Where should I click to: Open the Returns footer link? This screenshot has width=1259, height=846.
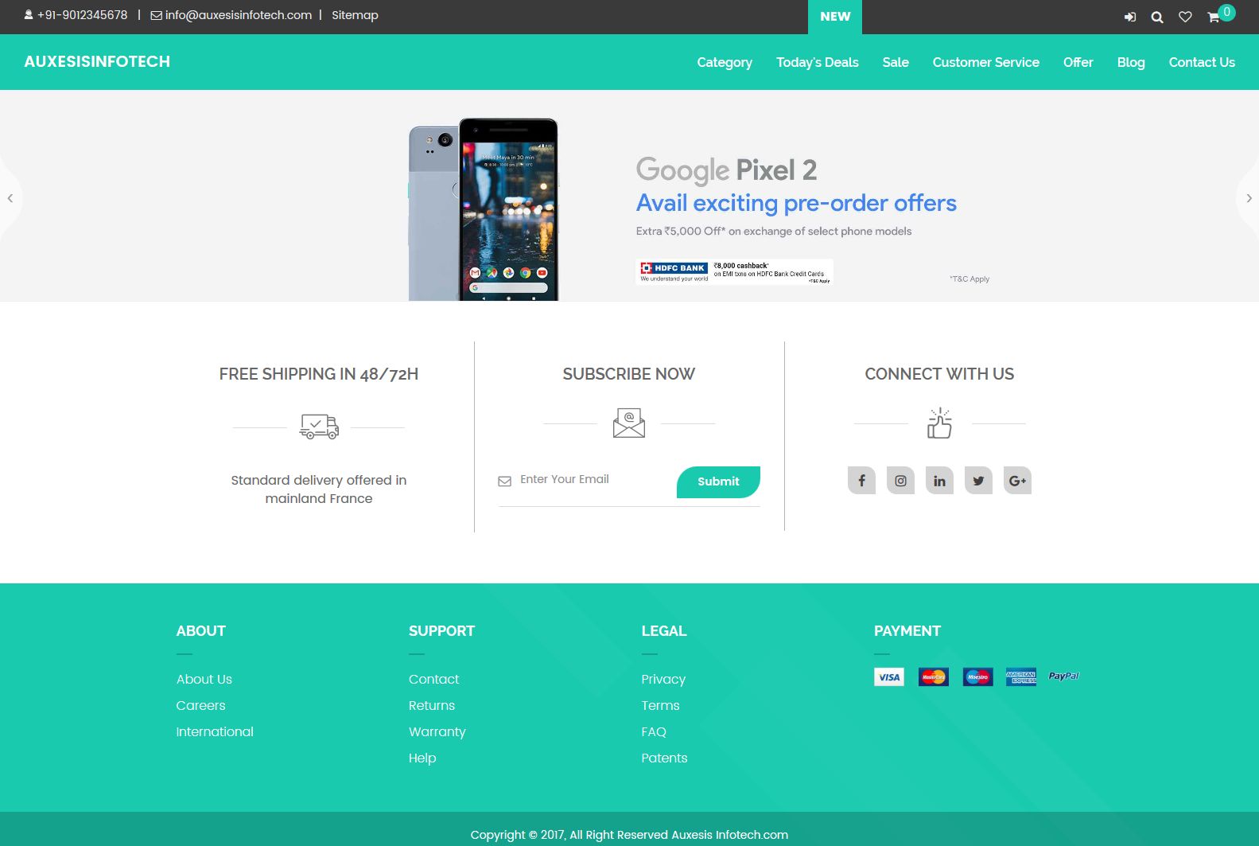[432, 705]
